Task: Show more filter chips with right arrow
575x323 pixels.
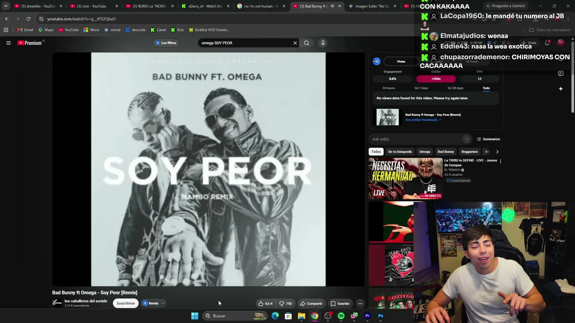Action: click(x=497, y=152)
